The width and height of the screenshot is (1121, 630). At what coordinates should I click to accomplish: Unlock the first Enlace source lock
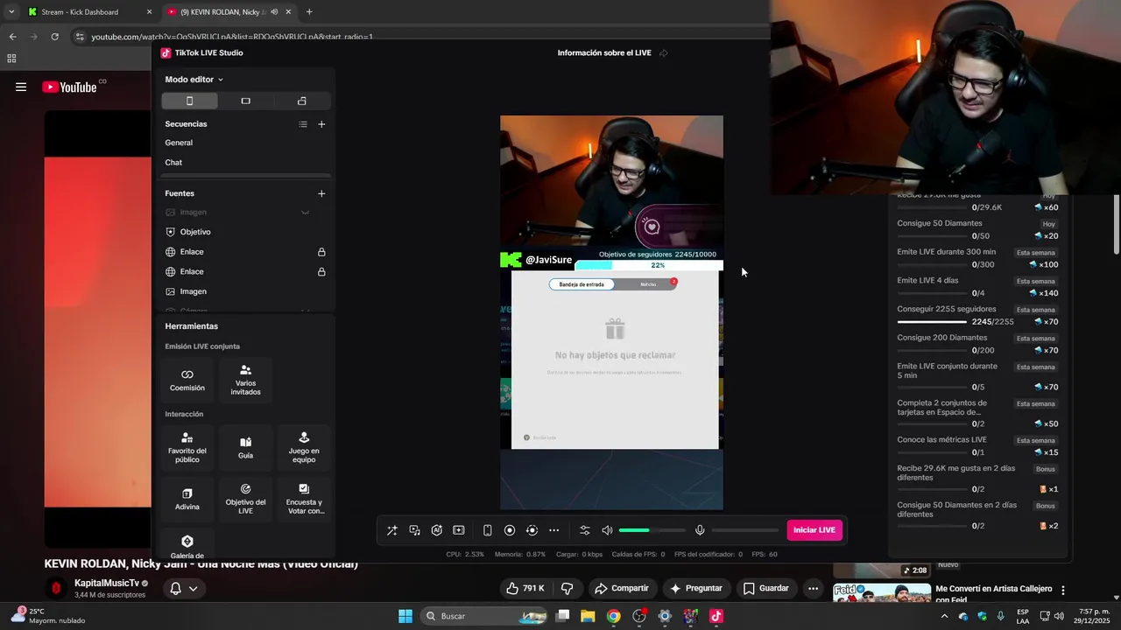tap(321, 252)
